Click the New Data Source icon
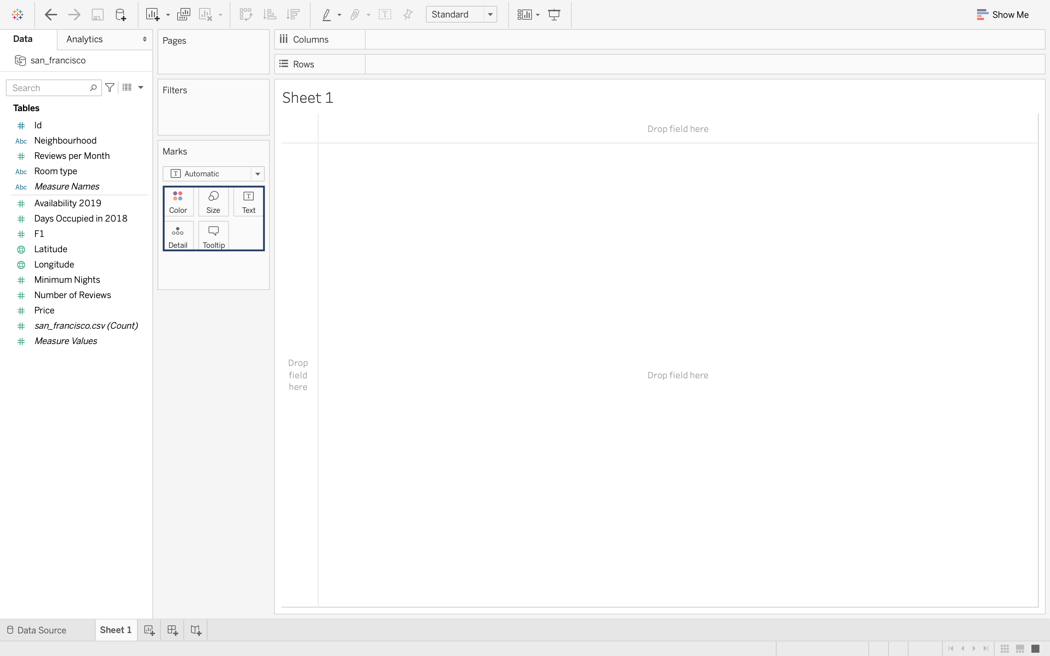This screenshot has height=656, width=1050. click(121, 15)
